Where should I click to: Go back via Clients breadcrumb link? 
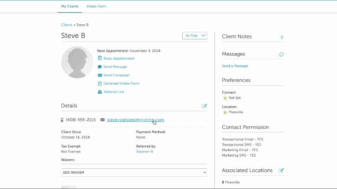tap(66, 25)
